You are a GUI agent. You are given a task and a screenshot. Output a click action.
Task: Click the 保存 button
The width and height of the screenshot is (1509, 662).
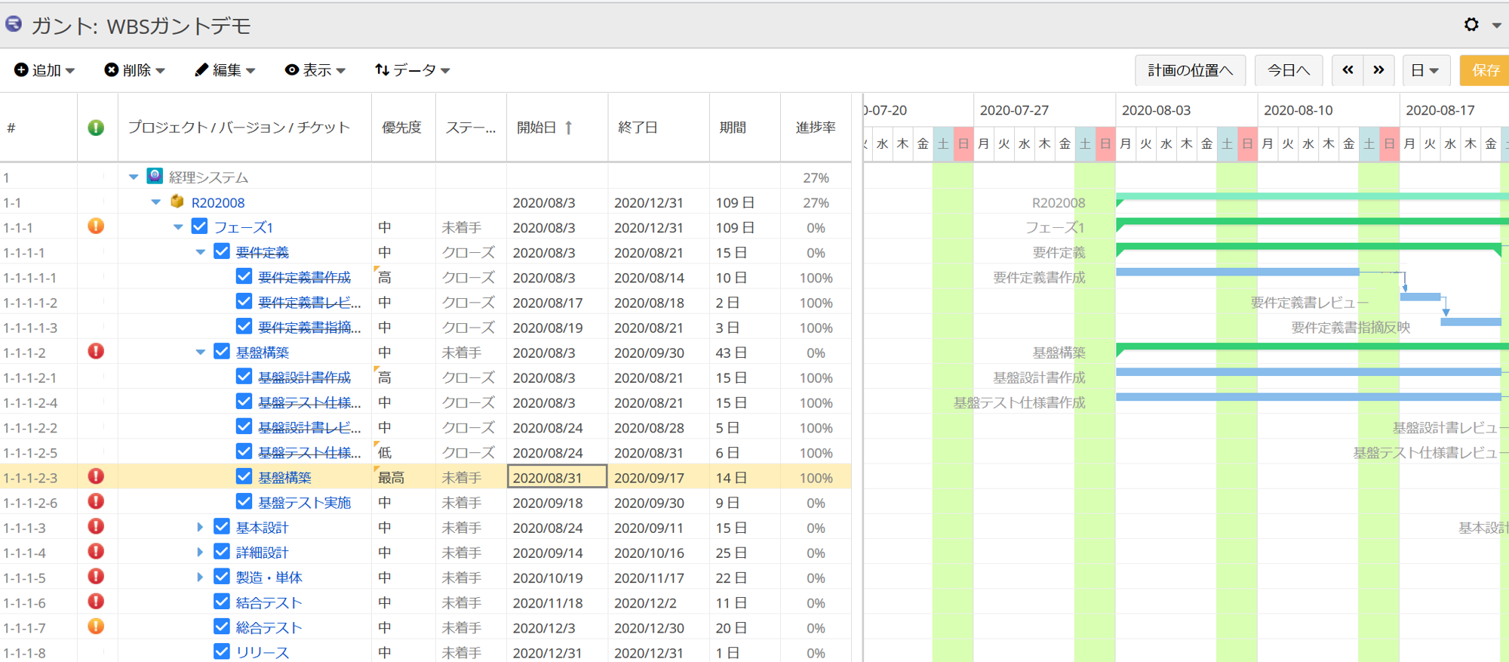click(1485, 70)
